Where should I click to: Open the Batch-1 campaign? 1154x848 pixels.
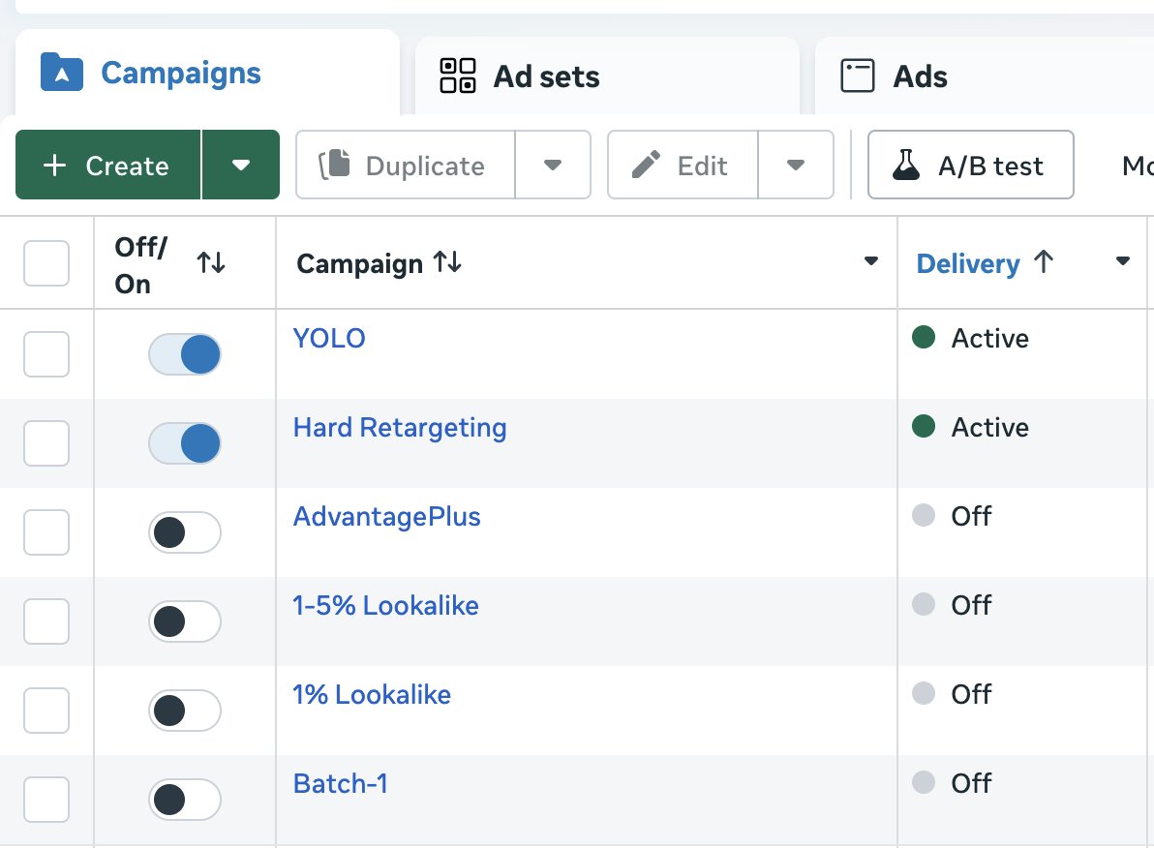tap(340, 784)
